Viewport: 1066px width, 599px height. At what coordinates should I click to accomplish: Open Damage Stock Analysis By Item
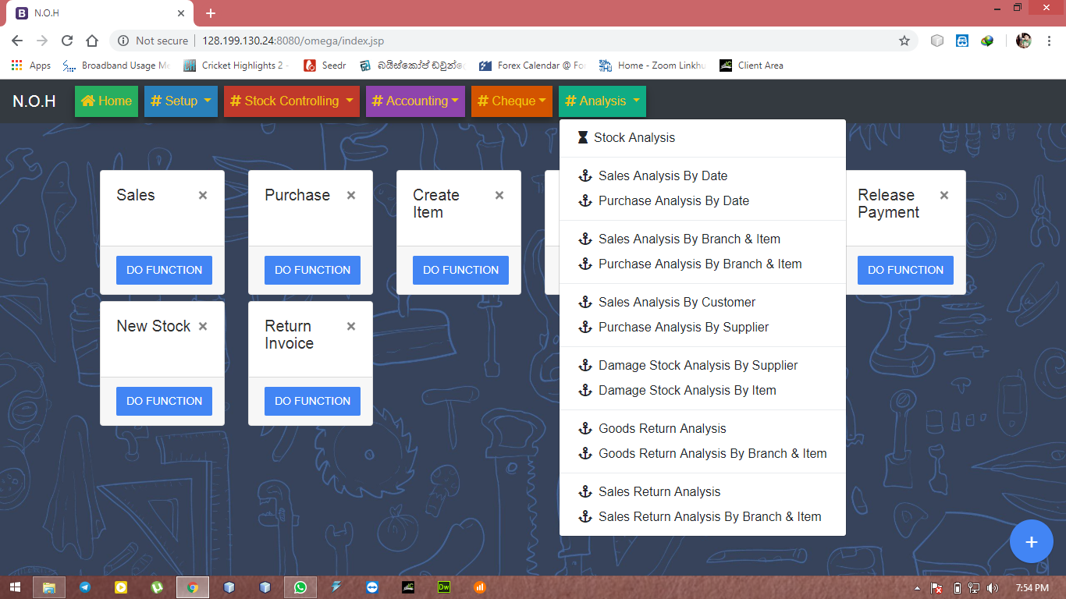702,391
